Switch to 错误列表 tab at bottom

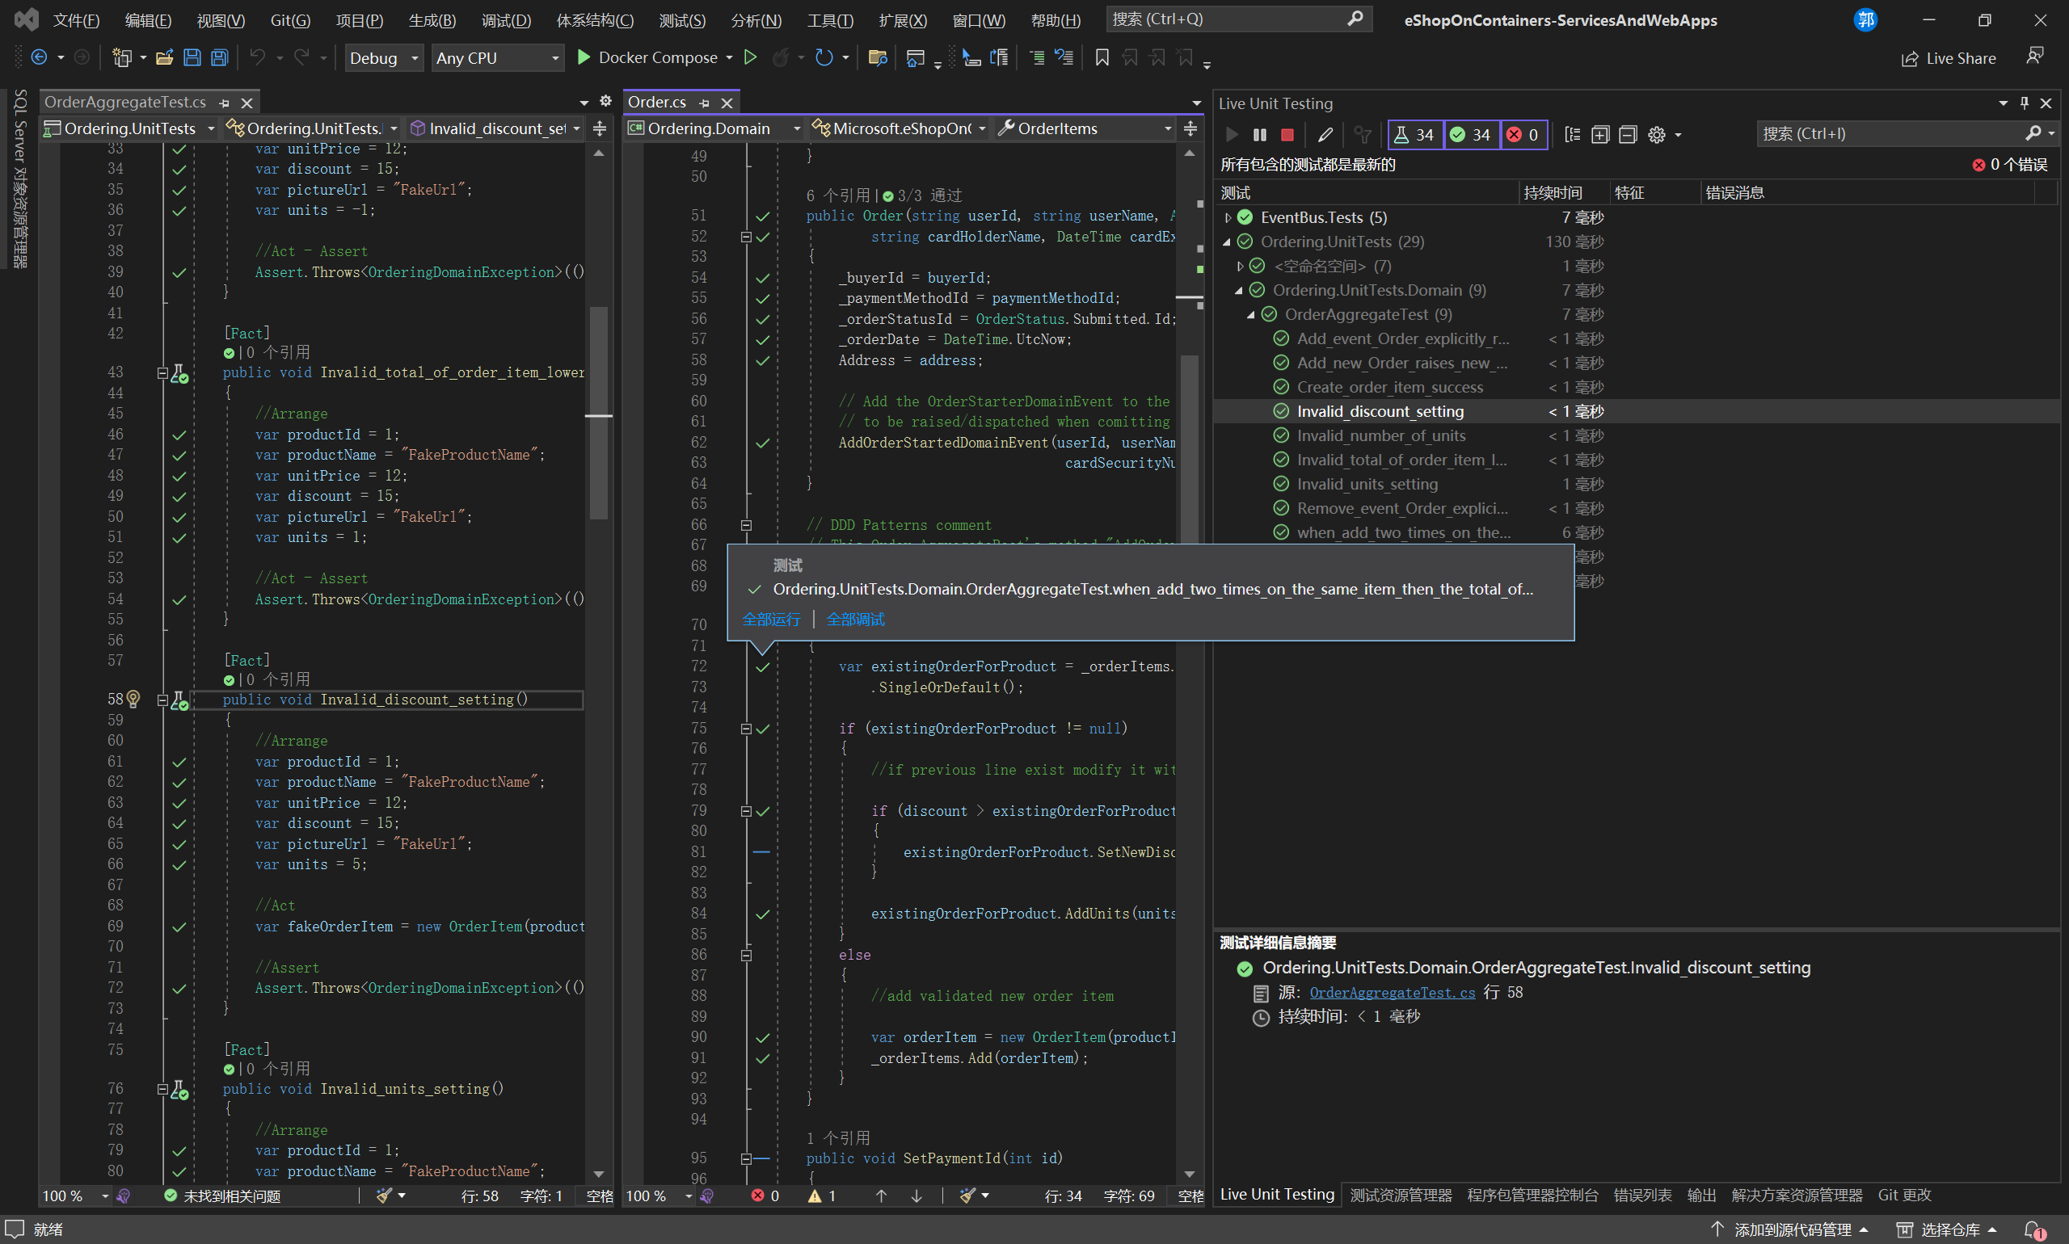pyautogui.click(x=1642, y=1195)
